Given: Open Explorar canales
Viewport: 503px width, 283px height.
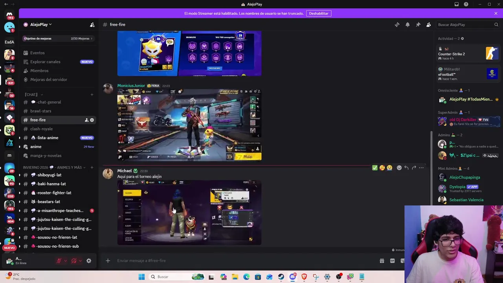Looking at the screenshot, I should coord(58,62).
